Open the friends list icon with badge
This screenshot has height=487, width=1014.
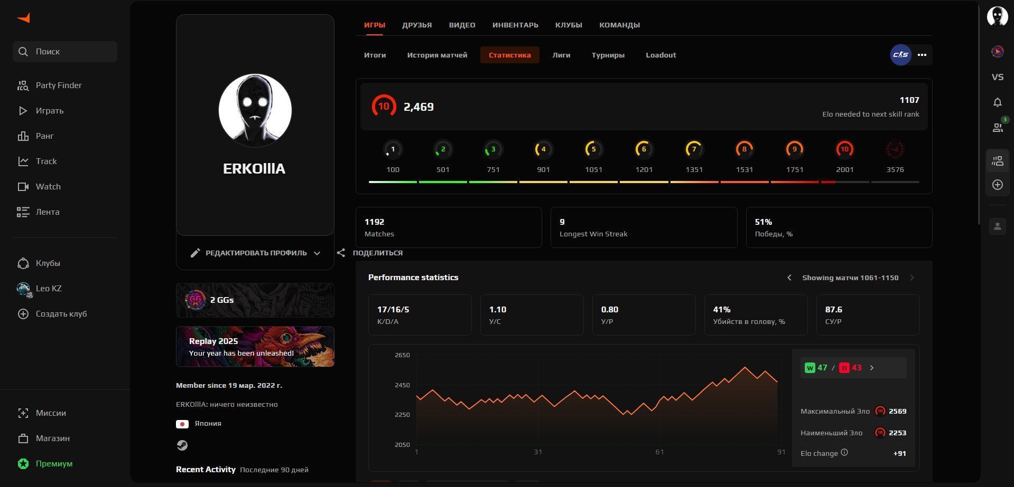(997, 127)
